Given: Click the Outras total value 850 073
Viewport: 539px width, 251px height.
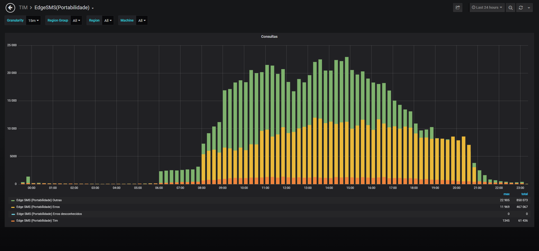Looking at the screenshot, I should tap(522, 200).
